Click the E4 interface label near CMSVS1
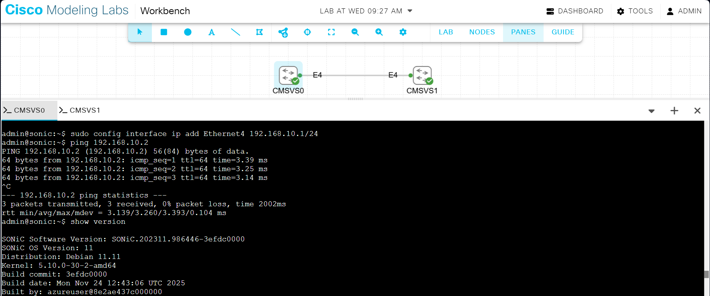The height and width of the screenshot is (296, 710). (393, 75)
